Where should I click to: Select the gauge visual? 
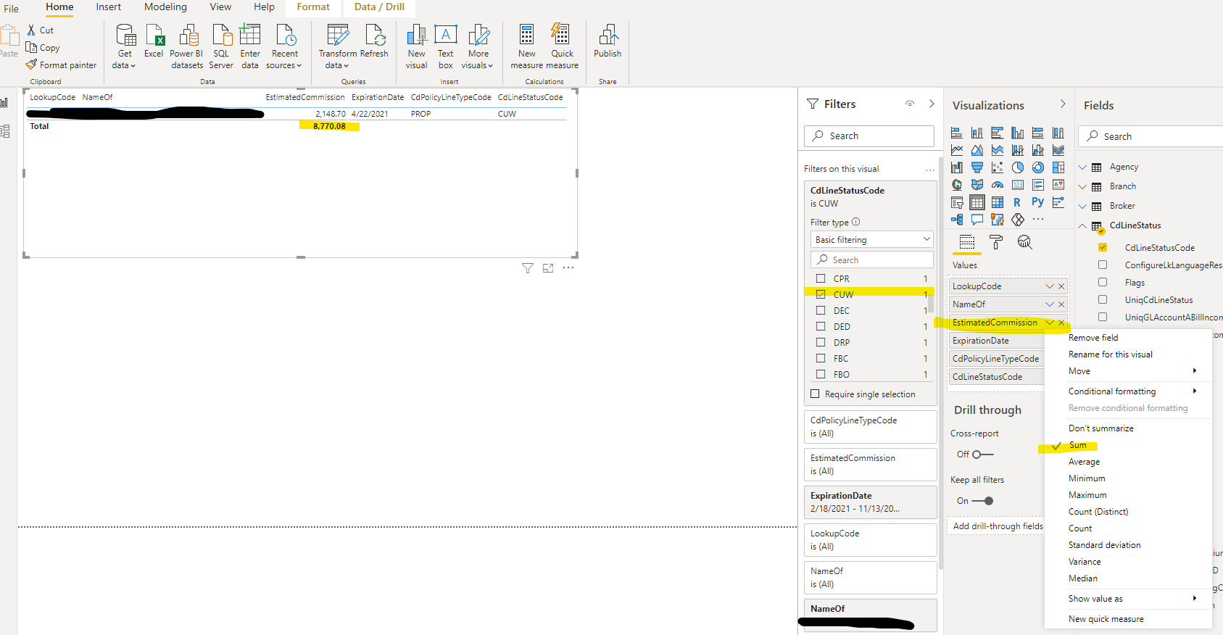(x=998, y=185)
